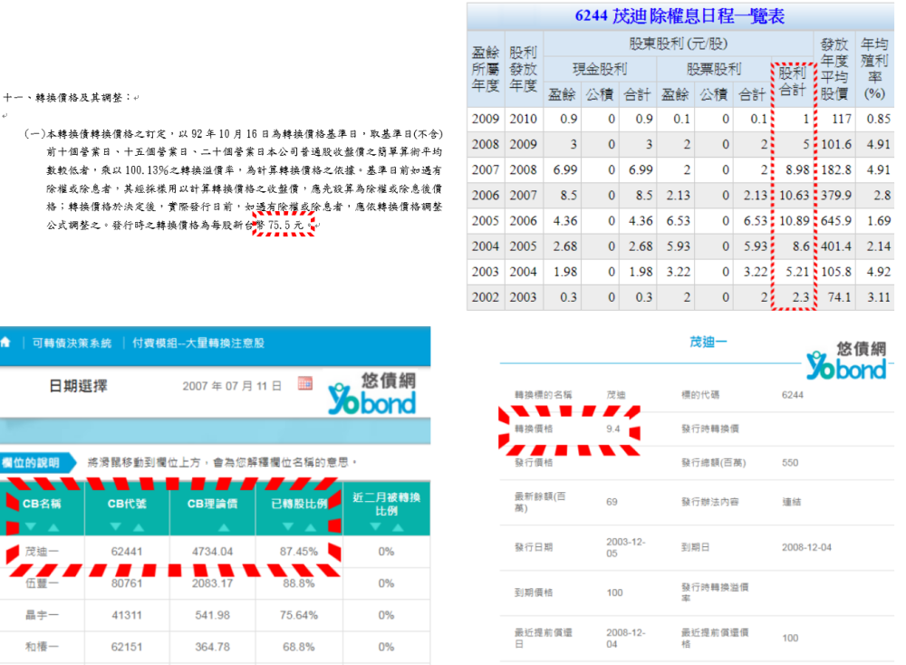Open the calendar date picker icon

(x=304, y=384)
